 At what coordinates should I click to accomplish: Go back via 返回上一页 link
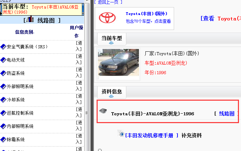[x=108, y=2]
